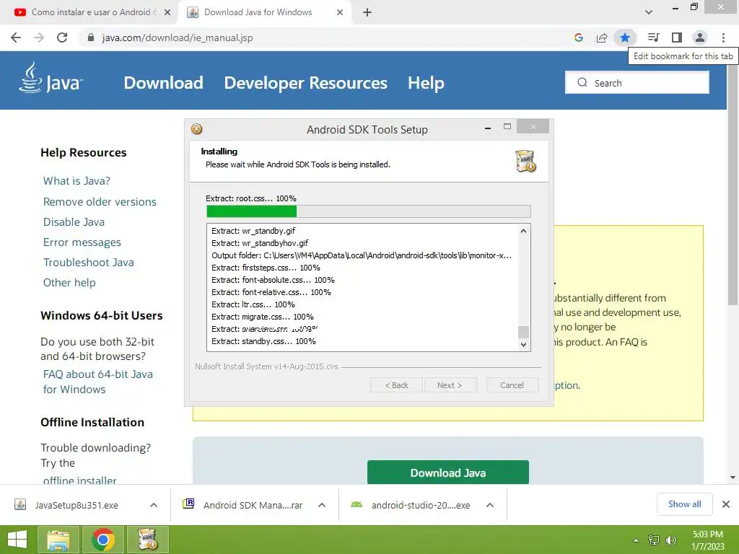
Task: Click the padlock site info icon
Action: click(x=91, y=38)
